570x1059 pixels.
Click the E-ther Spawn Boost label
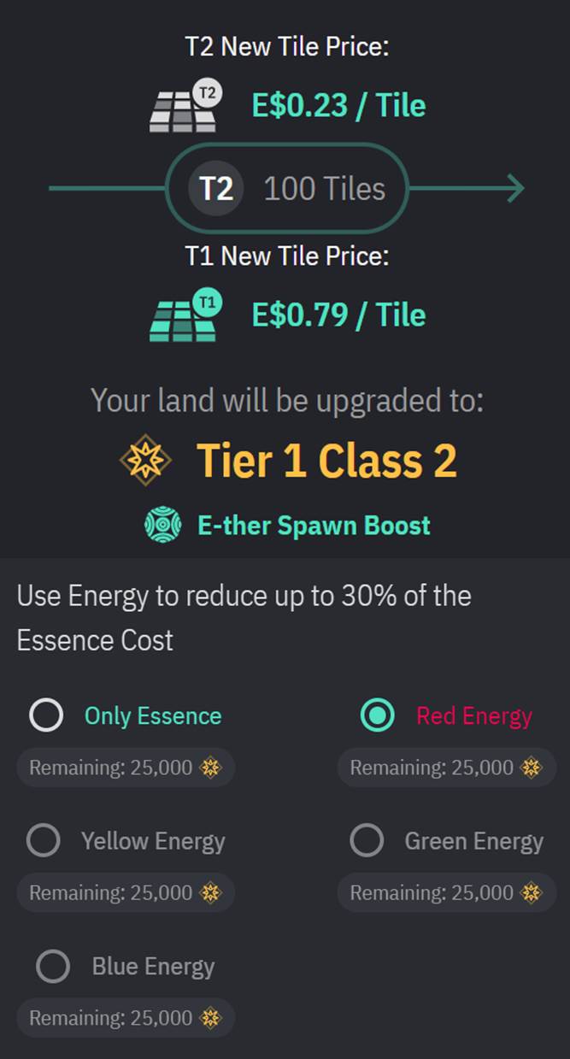coord(314,525)
